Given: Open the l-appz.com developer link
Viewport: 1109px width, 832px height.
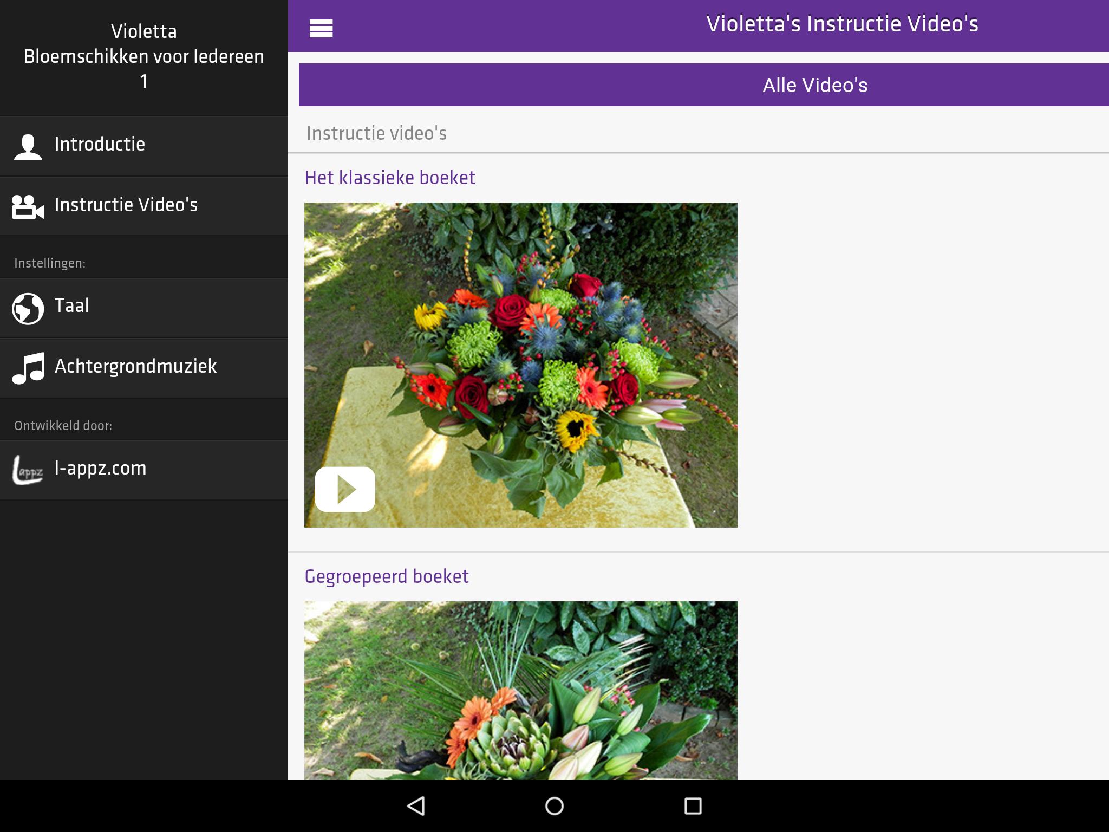Looking at the screenshot, I should [144, 470].
